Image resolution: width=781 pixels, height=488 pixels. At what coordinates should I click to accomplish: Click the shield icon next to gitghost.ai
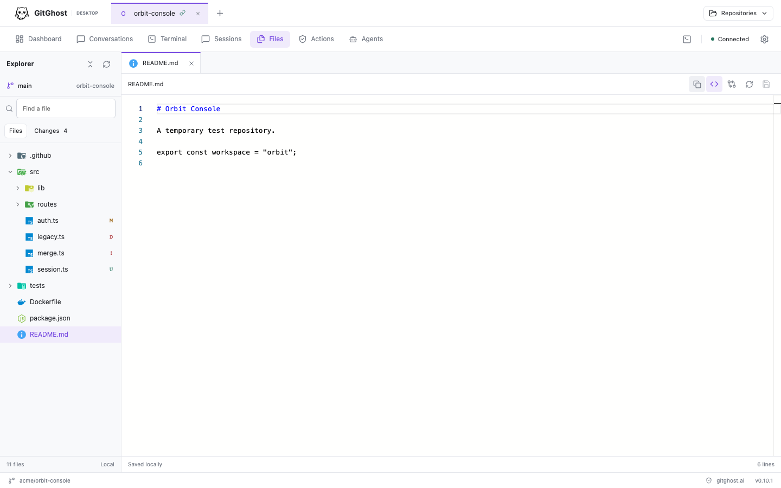[x=709, y=480]
